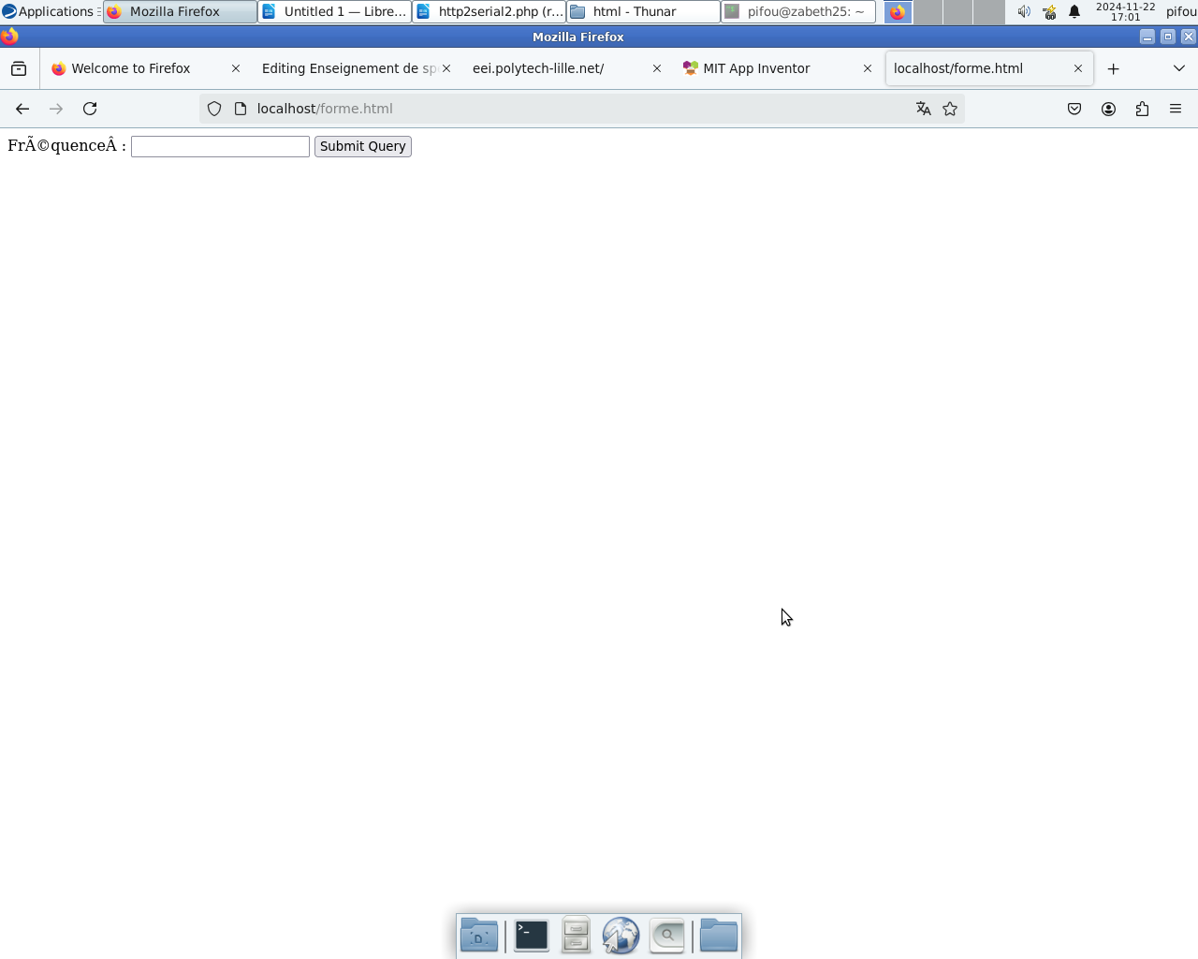Image resolution: width=1198 pixels, height=959 pixels.
Task: Bookmark this page with star
Action: coord(950,109)
